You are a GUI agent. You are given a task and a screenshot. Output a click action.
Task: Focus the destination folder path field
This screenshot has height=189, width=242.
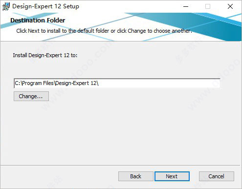(x=117, y=84)
